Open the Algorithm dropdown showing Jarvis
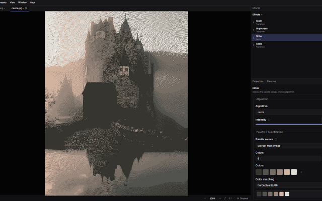Screen dimensions: 322x201 click(x=289, y=112)
